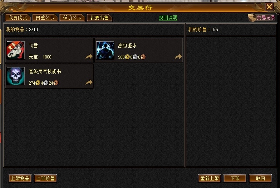Click the 飞雪 item icon
Image resolution: width=280 pixels, height=188 pixels.
coord(16,50)
